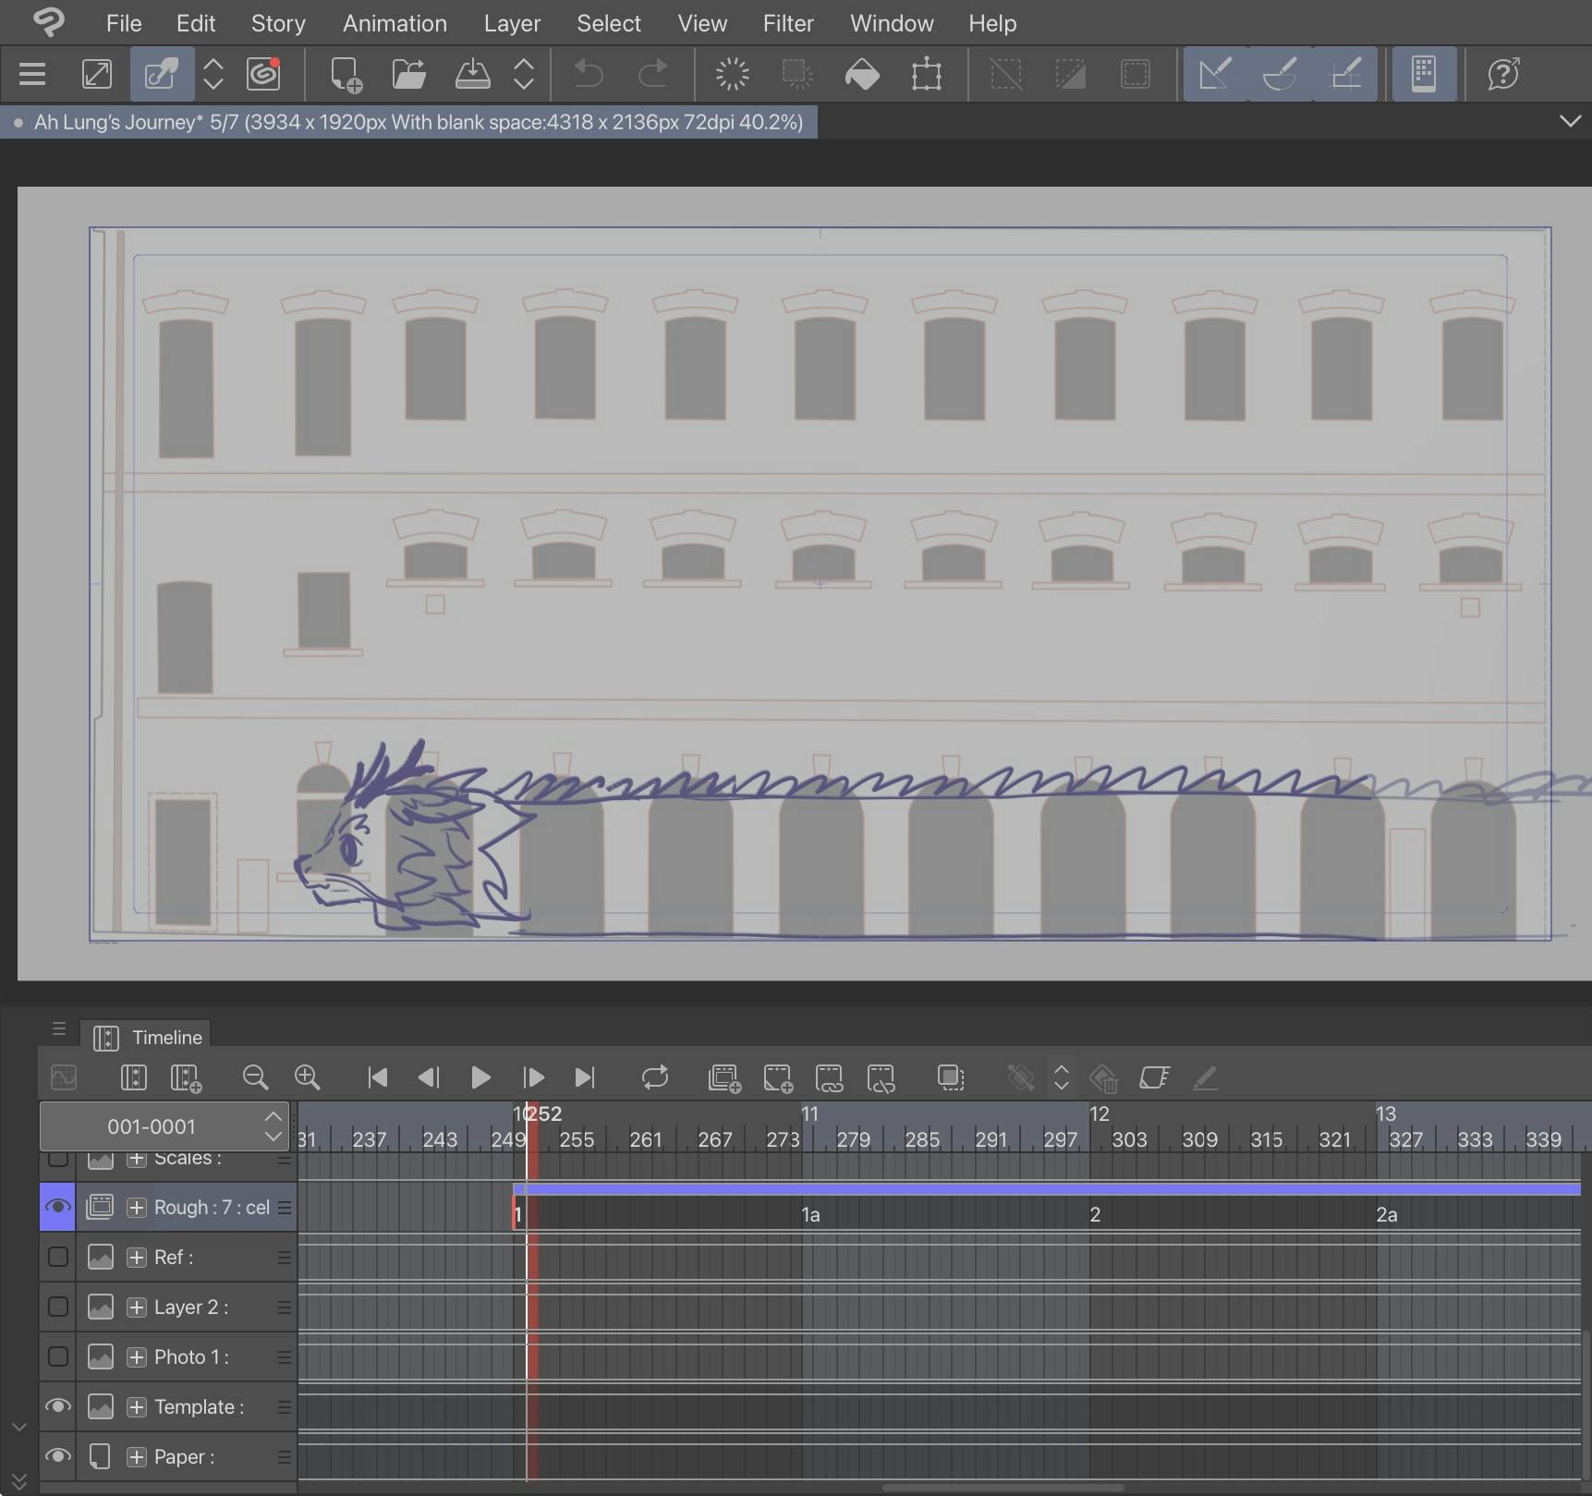This screenshot has height=1496, width=1592.
Task: Click the Open file folder icon
Action: coord(408,74)
